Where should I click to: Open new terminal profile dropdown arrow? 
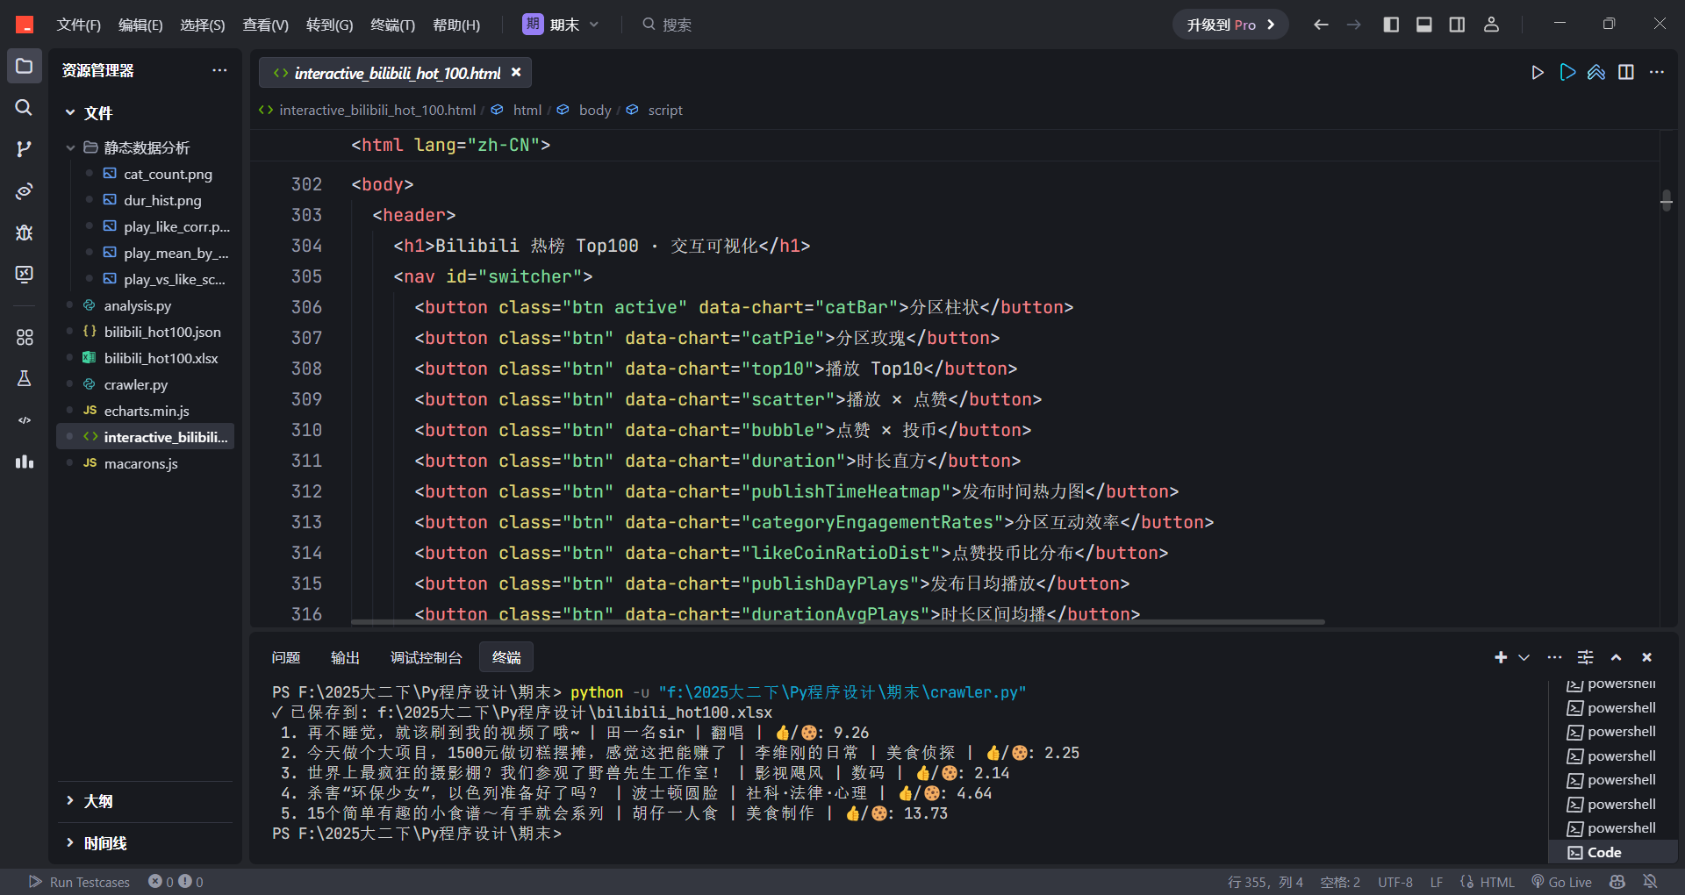[1524, 657]
